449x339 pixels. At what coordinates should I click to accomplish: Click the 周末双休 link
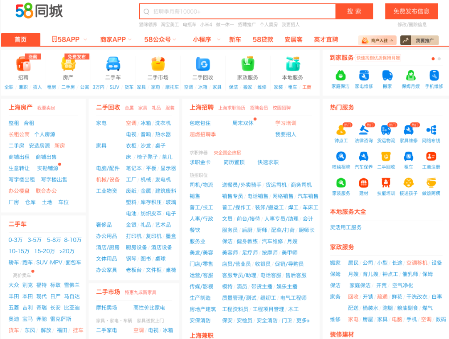243,123
